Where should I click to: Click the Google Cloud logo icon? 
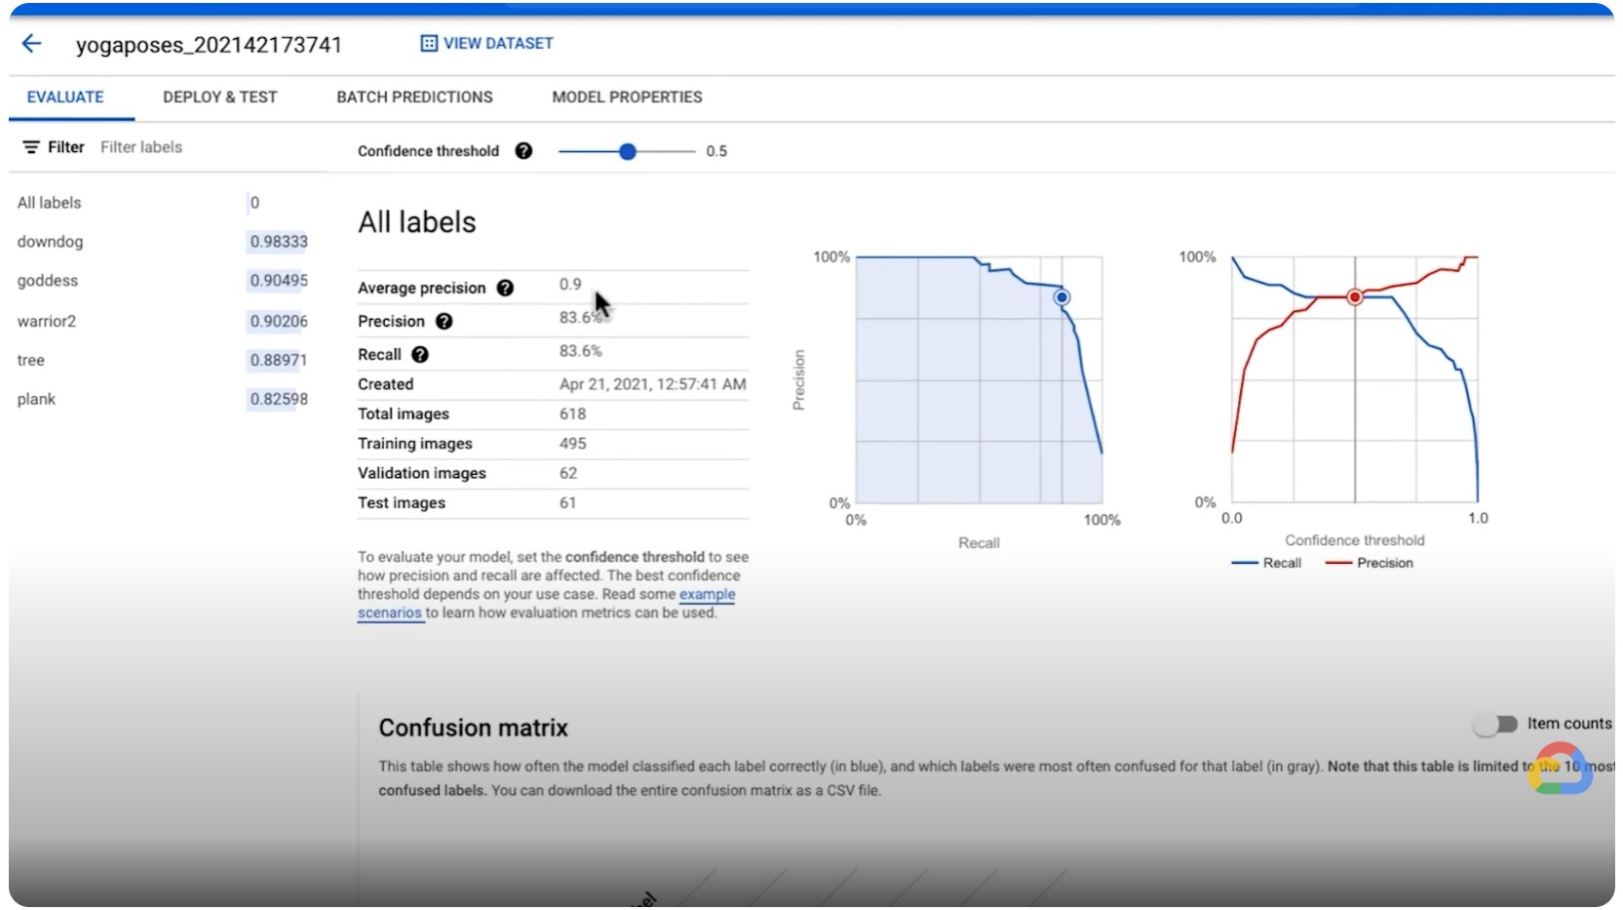point(1561,770)
